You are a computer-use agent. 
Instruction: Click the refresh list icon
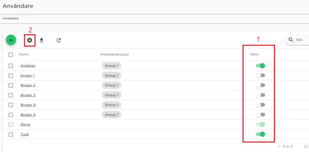(x=59, y=40)
